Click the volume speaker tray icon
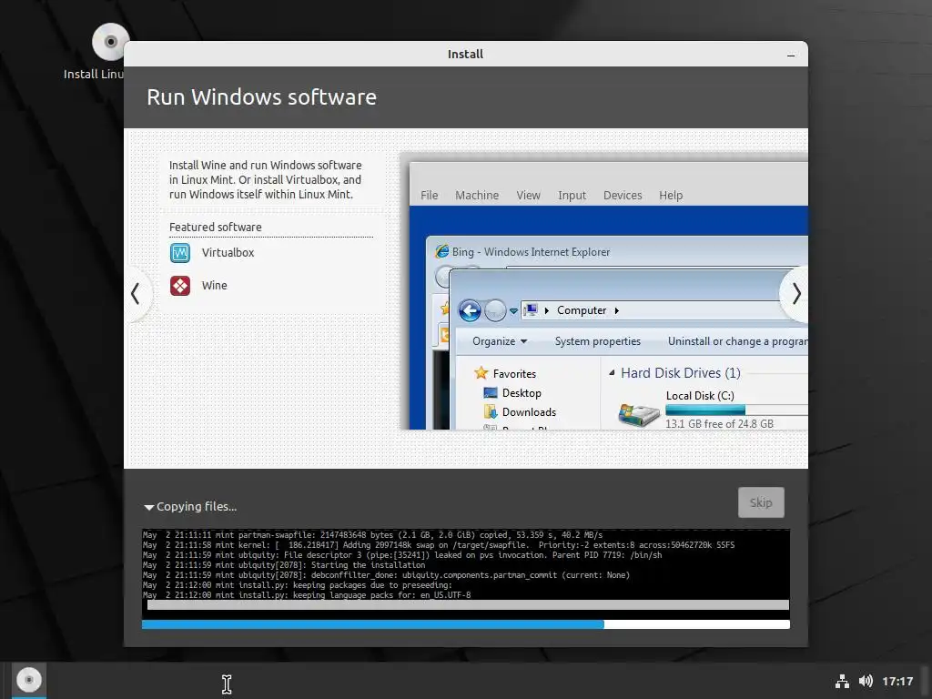The image size is (932, 699). point(866,681)
